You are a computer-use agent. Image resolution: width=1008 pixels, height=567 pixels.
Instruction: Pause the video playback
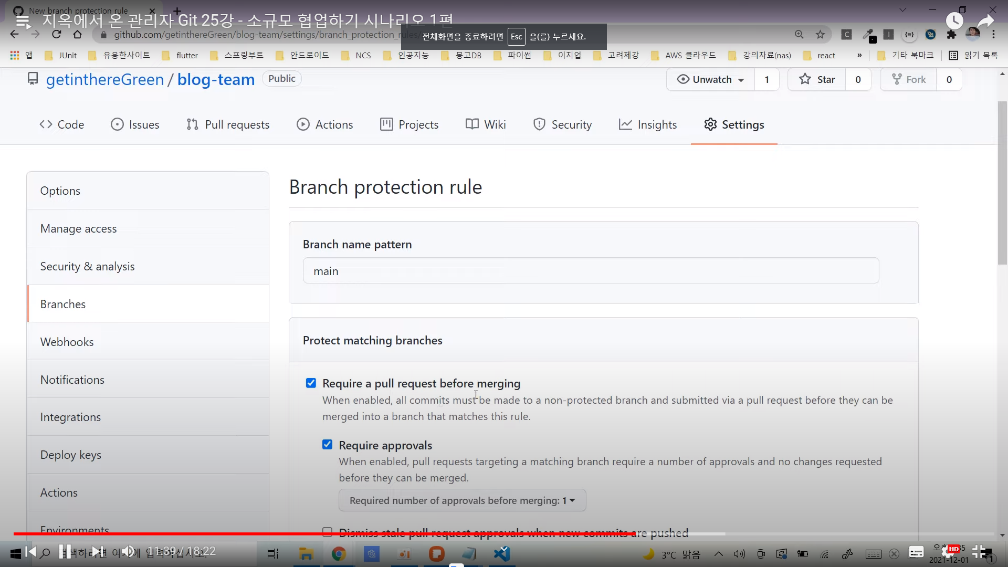[x=65, y=551]
